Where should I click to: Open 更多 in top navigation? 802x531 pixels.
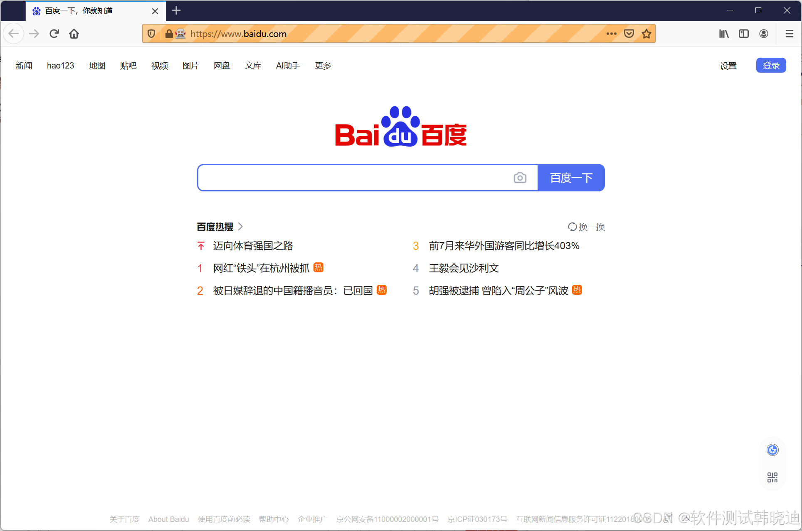(323, 66)
